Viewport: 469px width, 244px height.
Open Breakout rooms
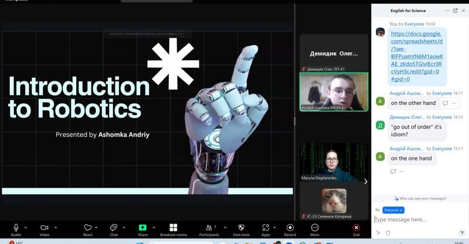coord(174,230)
